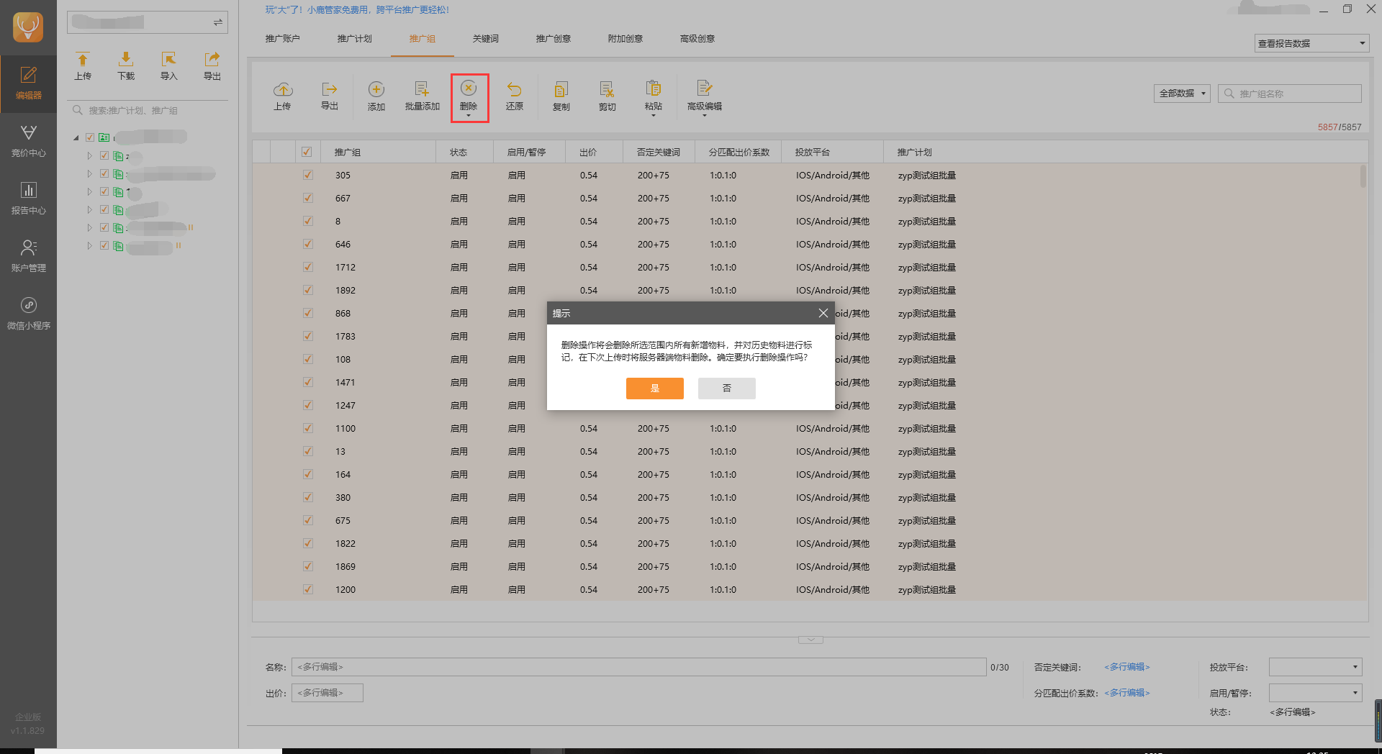
Task: Uncheck the row 1100 checkbox
Action: point(308,428)
